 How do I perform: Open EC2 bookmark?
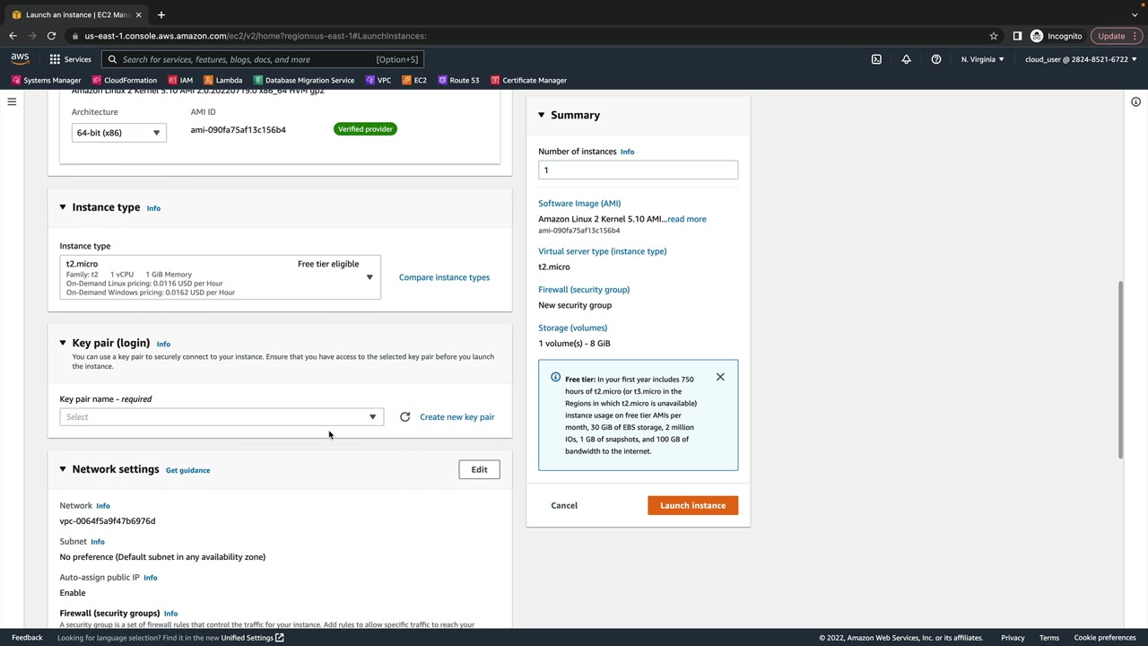pyautogui.click(x=414, y=80)
